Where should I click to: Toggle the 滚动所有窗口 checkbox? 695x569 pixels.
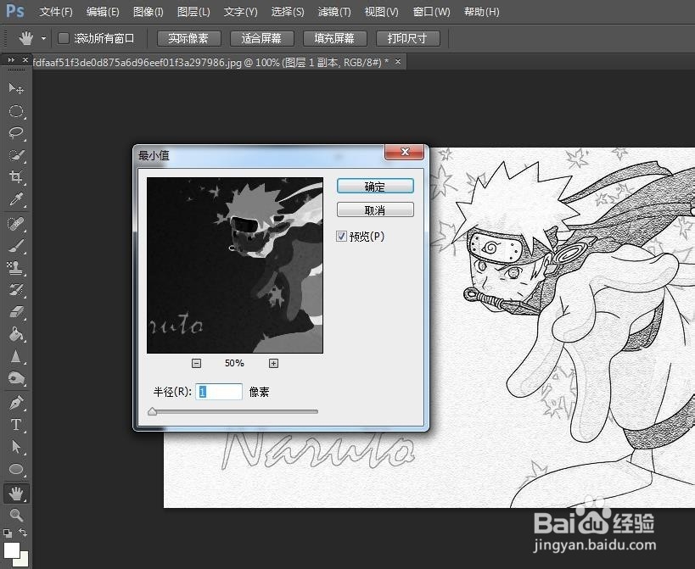point(64,38)
